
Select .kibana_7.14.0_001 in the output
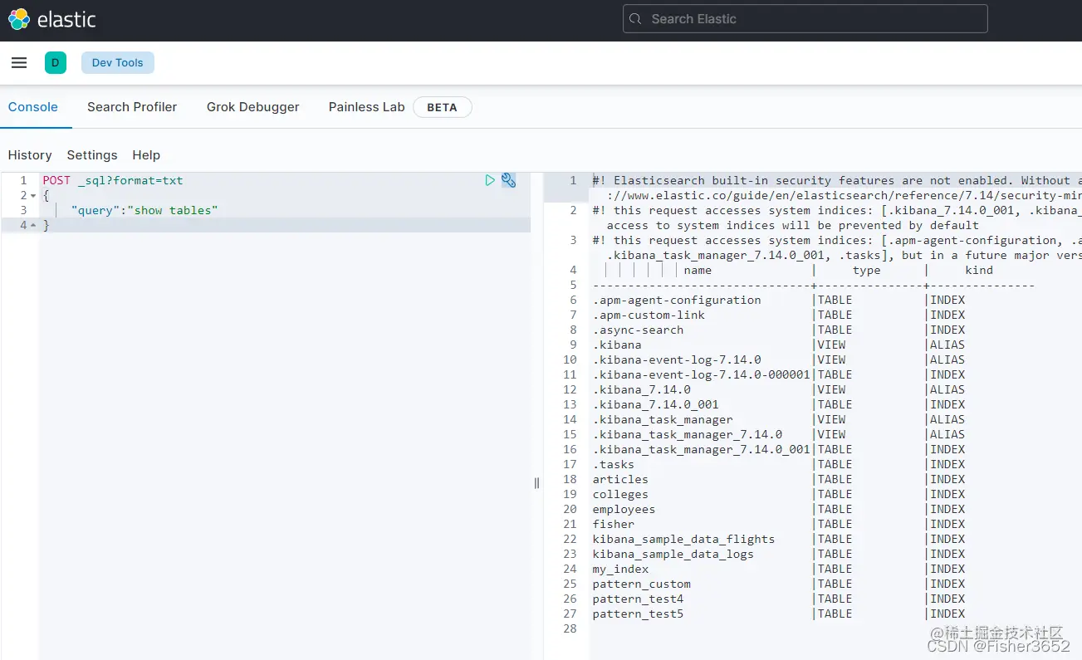pos(656,404)
